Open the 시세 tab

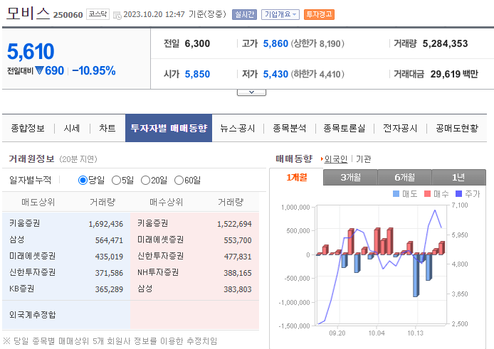72,129
